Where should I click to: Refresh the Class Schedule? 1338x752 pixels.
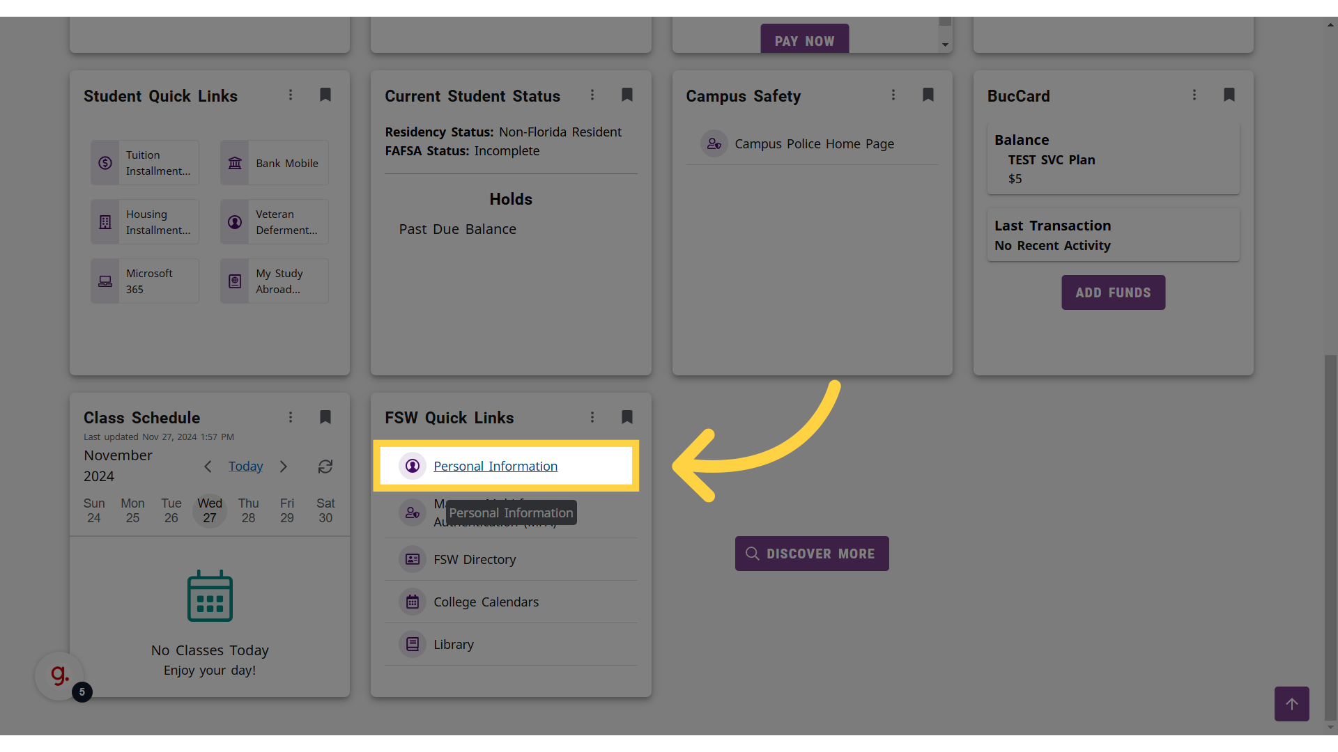325,467
